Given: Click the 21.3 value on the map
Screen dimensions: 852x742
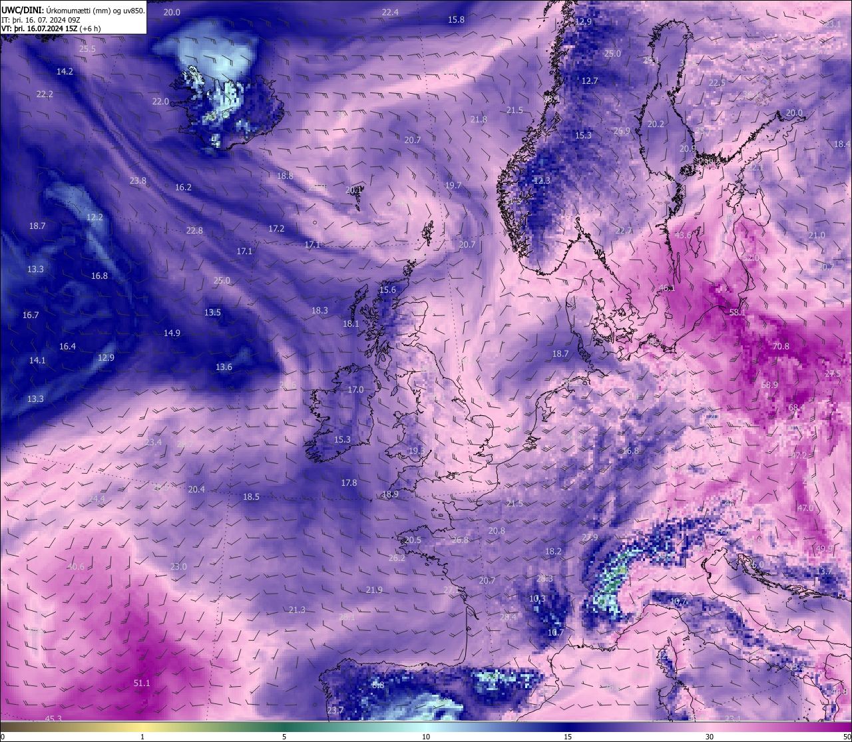Looking at the screenshot, I should [297, 610].
